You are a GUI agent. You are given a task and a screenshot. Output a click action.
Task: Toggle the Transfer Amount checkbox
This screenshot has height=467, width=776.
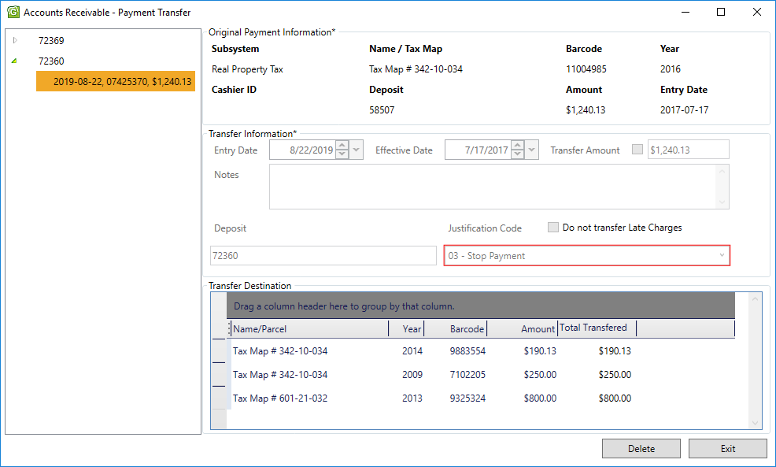point(637,150)
